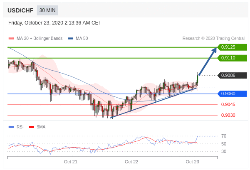This screenshot has height=170, width=250.
Task: Click the MA 50 blue legend swatch
Action: [70, 38]
